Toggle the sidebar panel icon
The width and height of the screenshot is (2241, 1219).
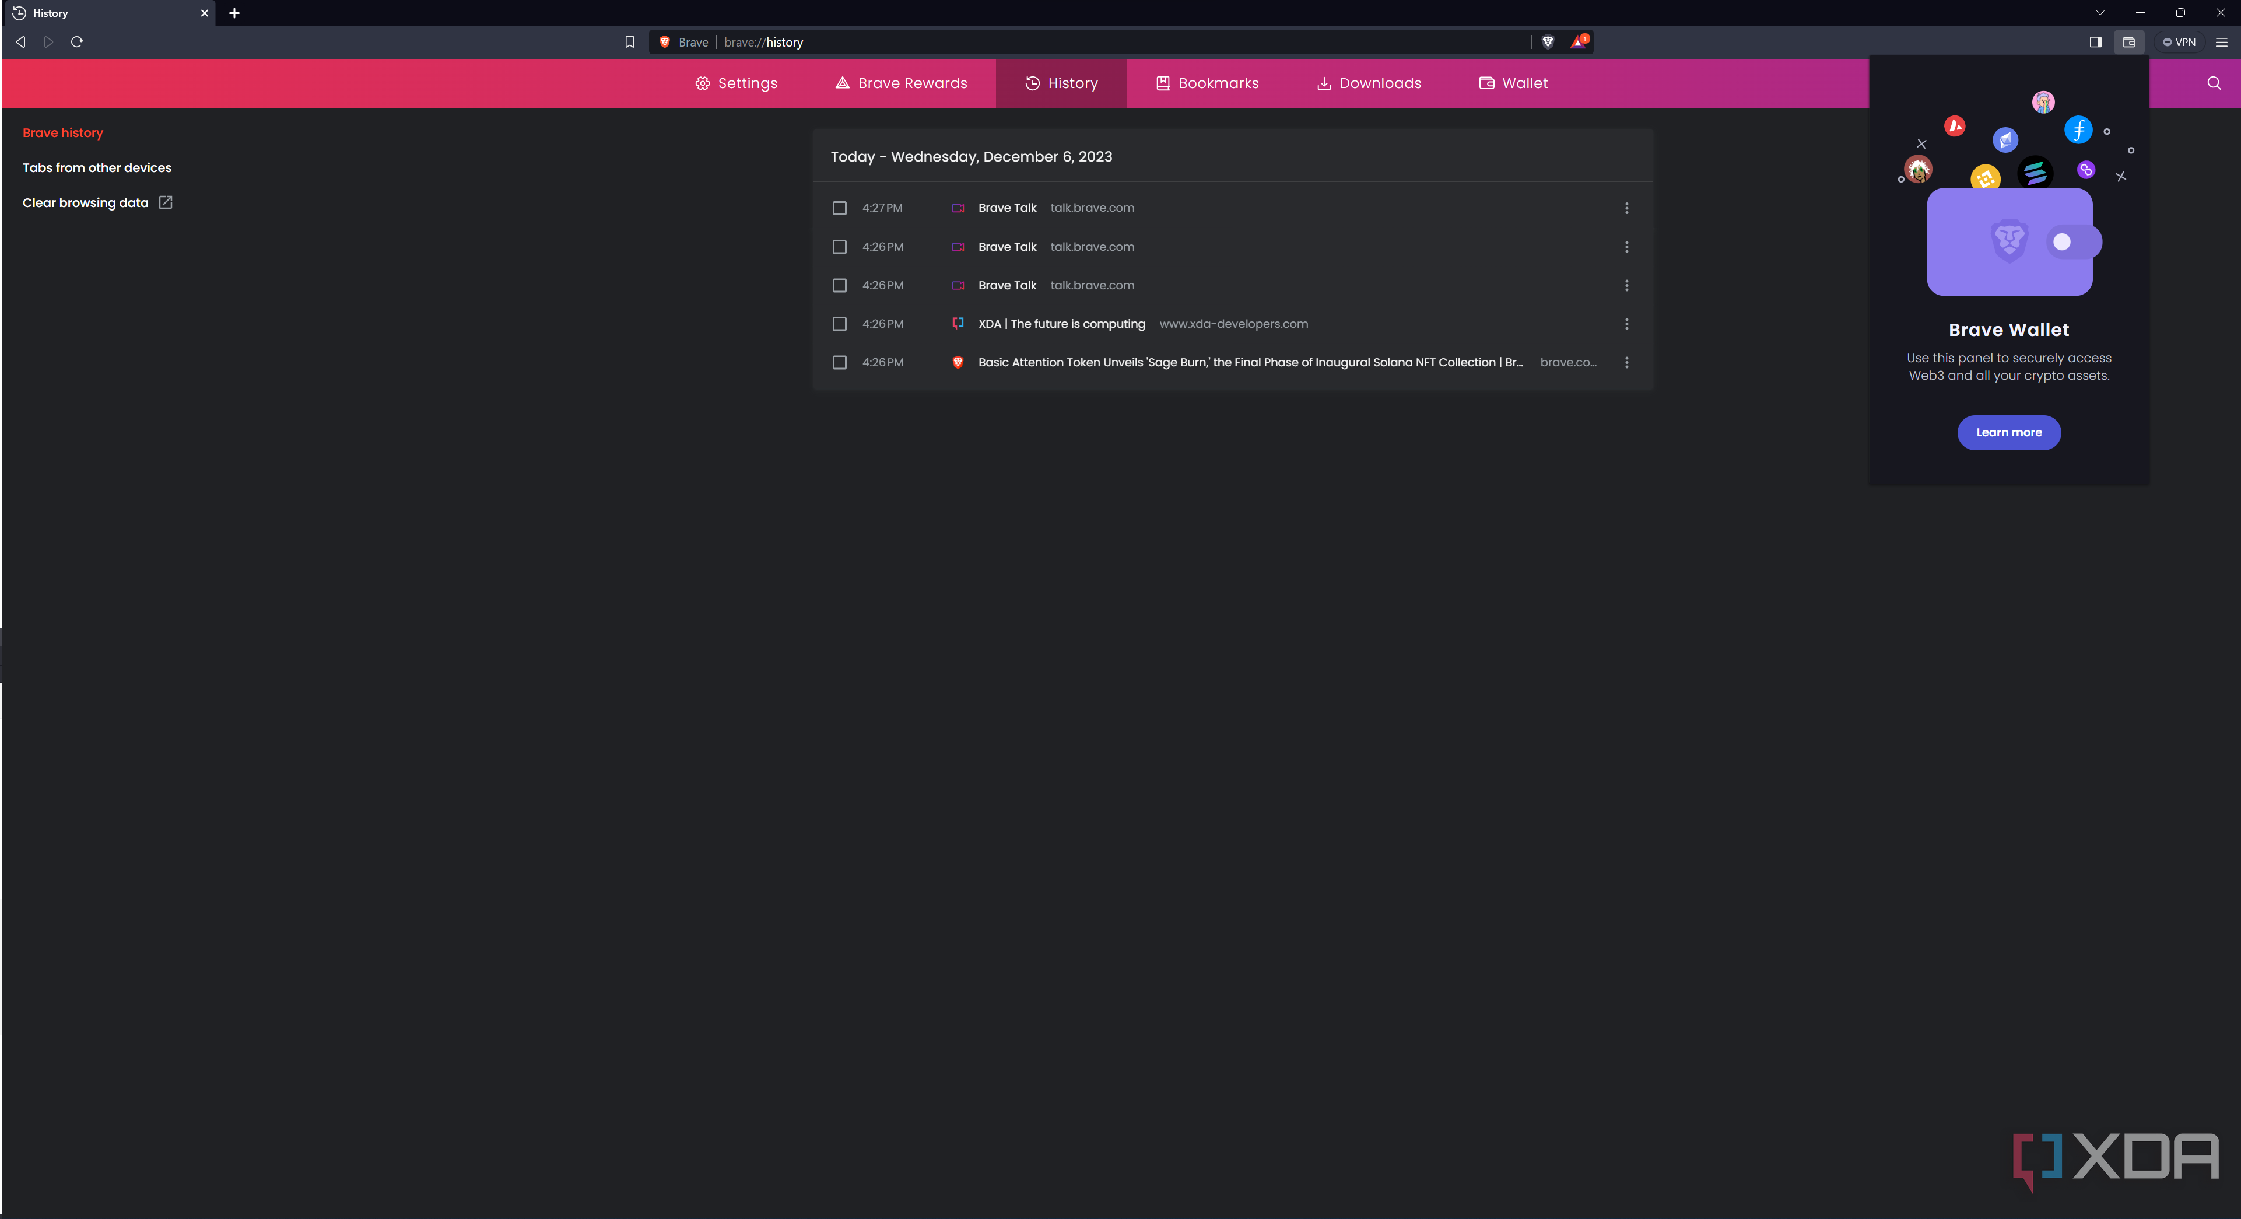(2096, 42)
